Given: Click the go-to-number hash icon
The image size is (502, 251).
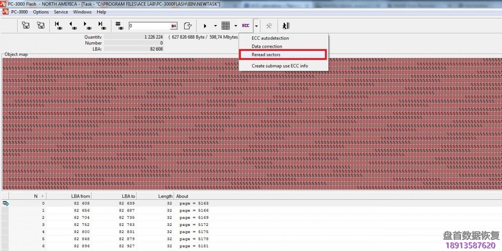Looking at the screenshot, I should tap(119, 25).
